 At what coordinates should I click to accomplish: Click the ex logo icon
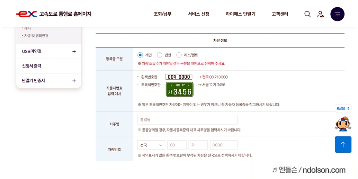point(26,14)
